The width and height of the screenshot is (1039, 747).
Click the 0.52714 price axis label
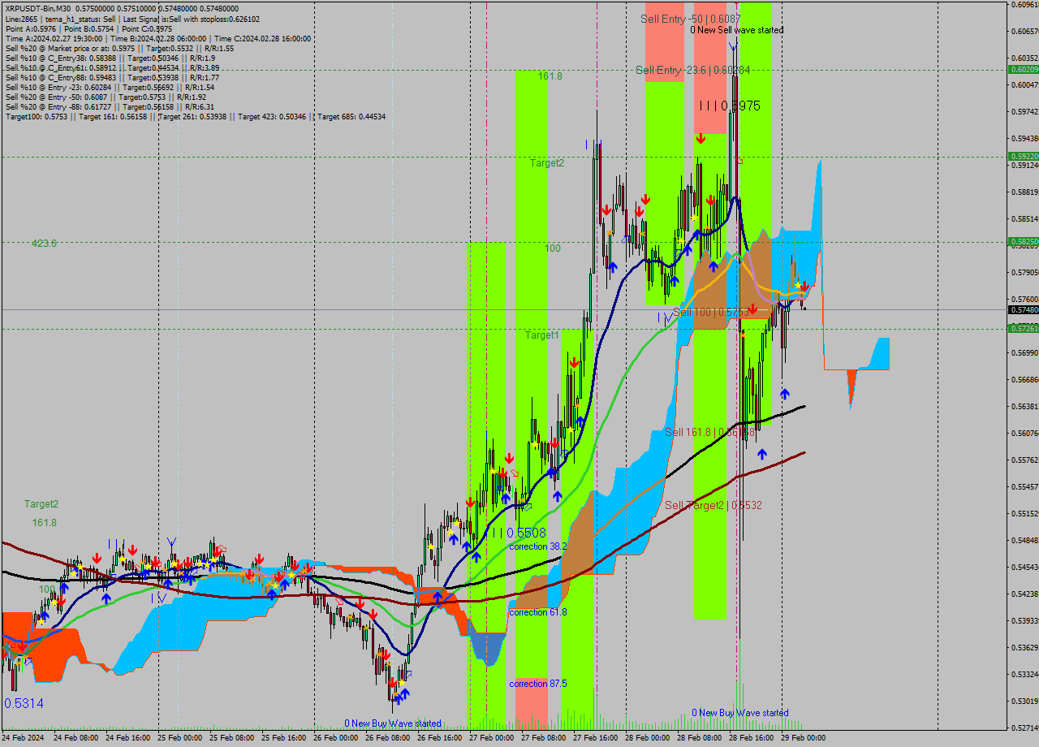click(1024, 728)
